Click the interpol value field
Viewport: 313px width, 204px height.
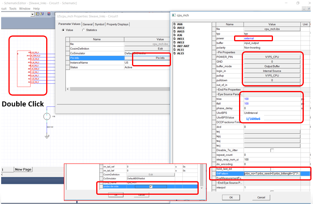[x=272, y=187]
